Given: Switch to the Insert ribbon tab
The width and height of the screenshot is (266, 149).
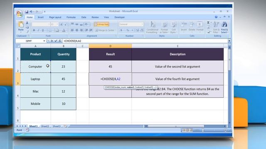Looking at the screenshot, I should pyautogui.click(x=41, y=17).
